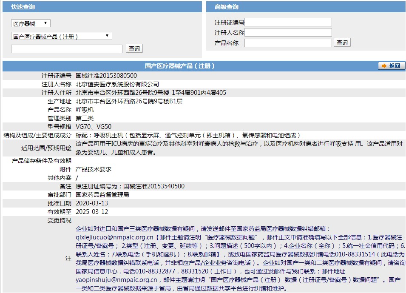This screenshot has height=293, width=406.
Task: Select registrant 北京谊安医疗系统股份有限公司
Action: (x=117, y=84)
